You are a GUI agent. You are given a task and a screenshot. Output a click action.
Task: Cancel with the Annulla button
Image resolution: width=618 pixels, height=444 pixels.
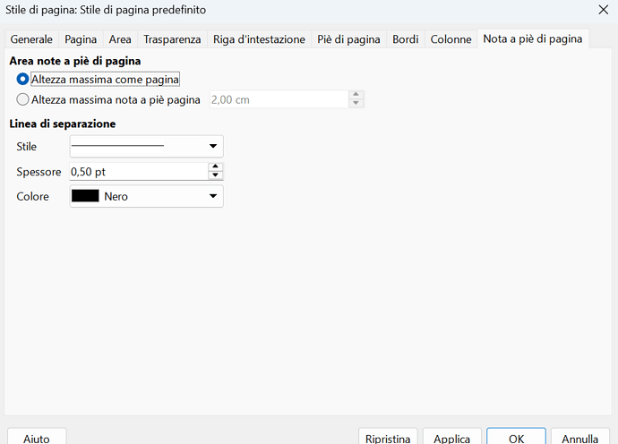point(580,438)
